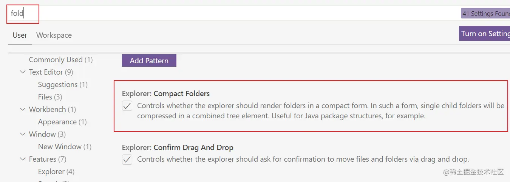510x182 pixels.
Task: Open the Explorer settings category
Action: pyautogui.click(x=56, y=171)
